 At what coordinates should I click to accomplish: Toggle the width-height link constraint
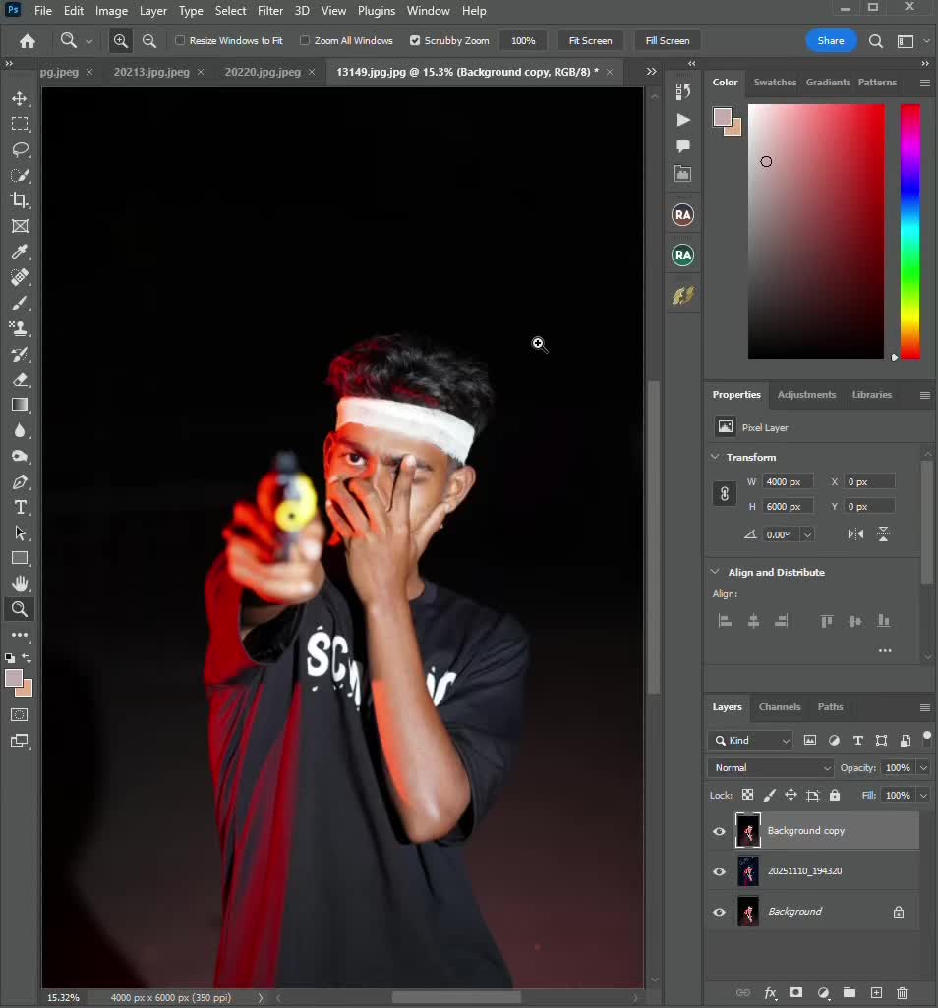point(724,494)
